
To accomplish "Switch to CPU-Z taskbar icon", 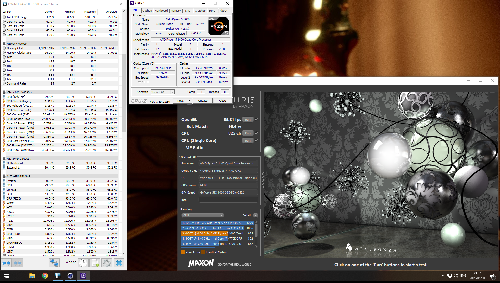I will 83,276.
